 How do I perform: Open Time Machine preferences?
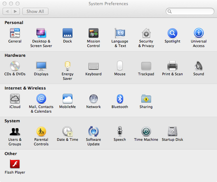tap(146, 132)
